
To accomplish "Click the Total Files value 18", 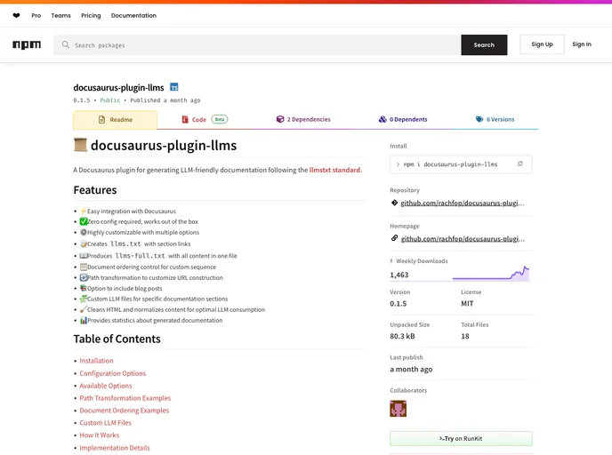I will pyautogui.click(x=465, y=336).
